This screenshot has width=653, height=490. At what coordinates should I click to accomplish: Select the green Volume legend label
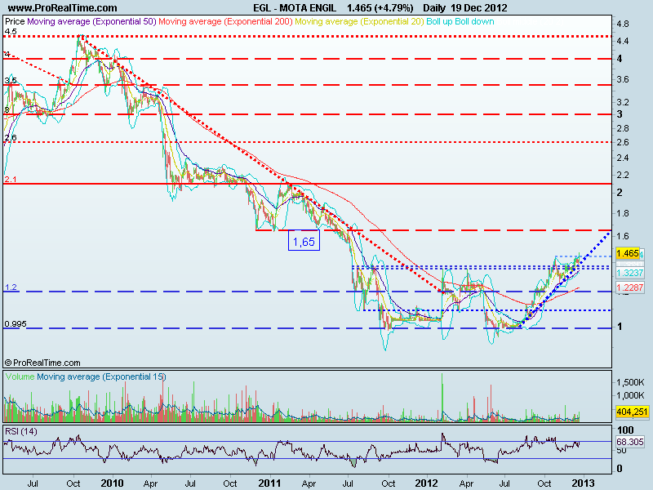[20, 376]
